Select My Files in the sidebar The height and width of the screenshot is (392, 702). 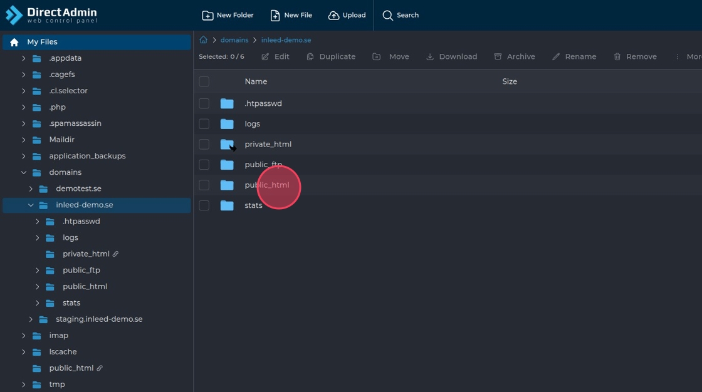pos(42,42)
